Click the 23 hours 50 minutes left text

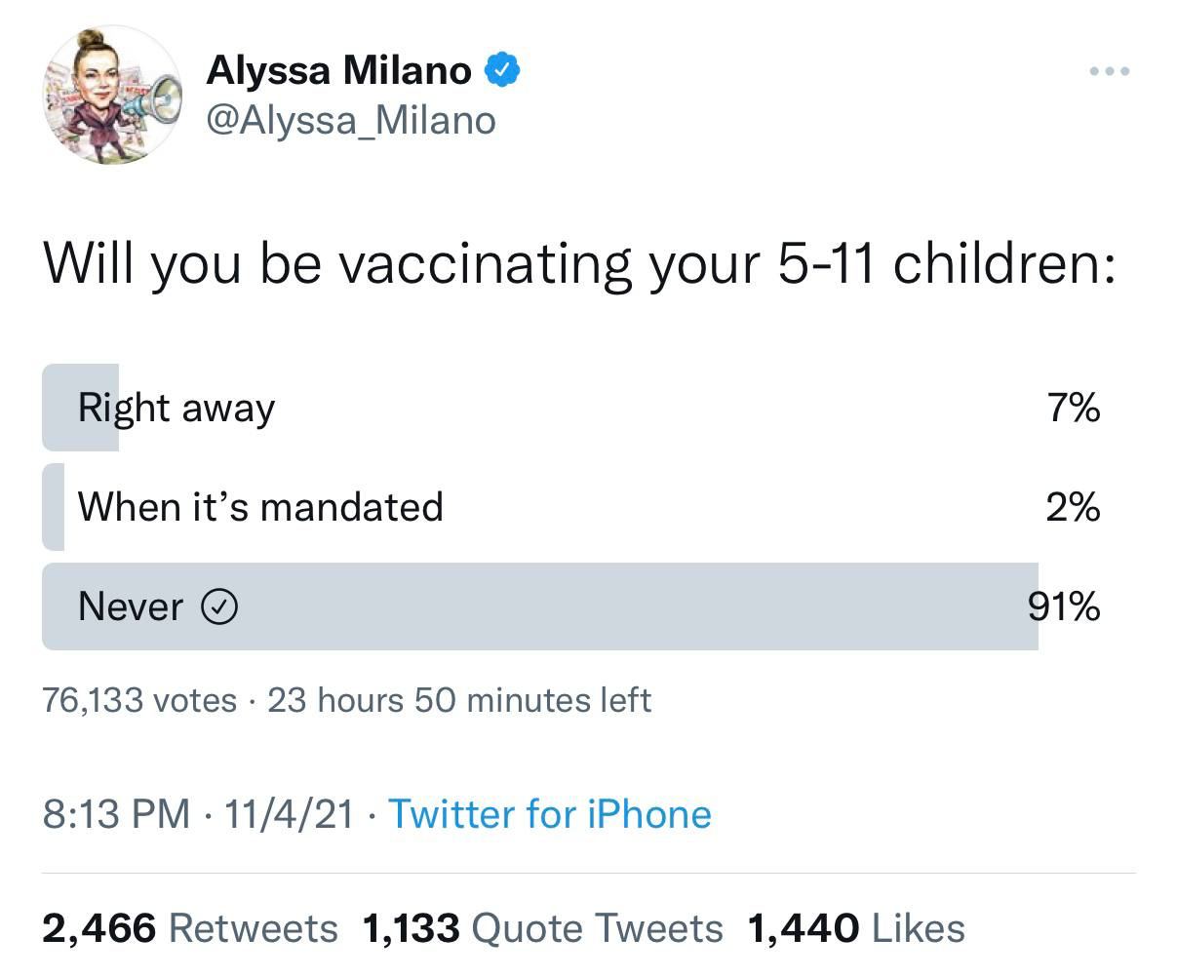tap(459, 700)
